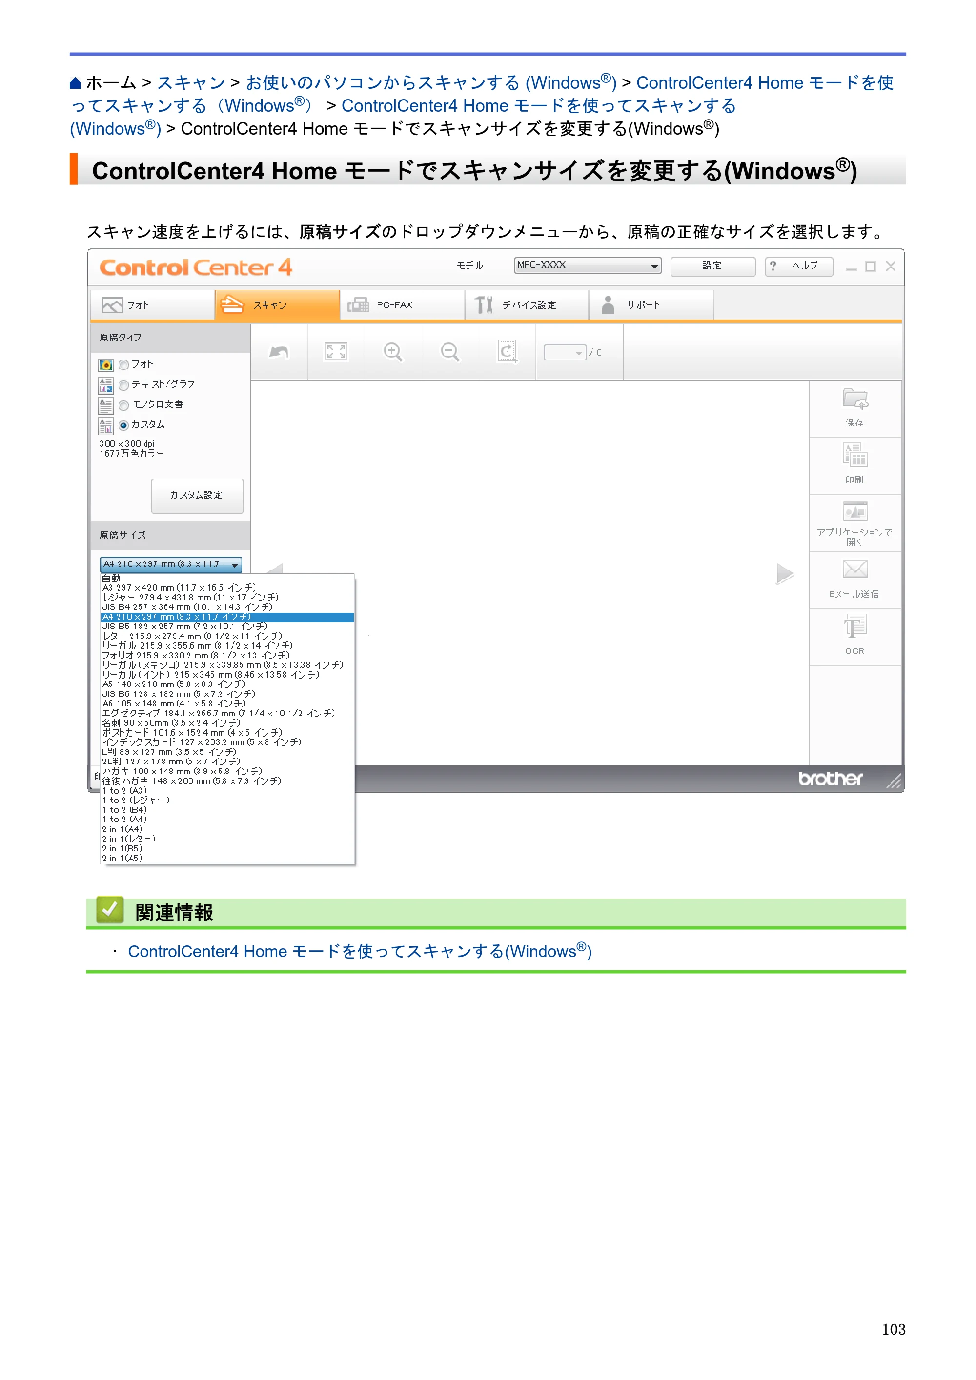This screenshot has width=976, height=1380.
Task: Select the モノクロ文書 radio button
Action: [x=124, y=406]
